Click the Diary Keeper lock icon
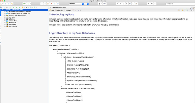 pyautogui.click(x=7, y=25)
